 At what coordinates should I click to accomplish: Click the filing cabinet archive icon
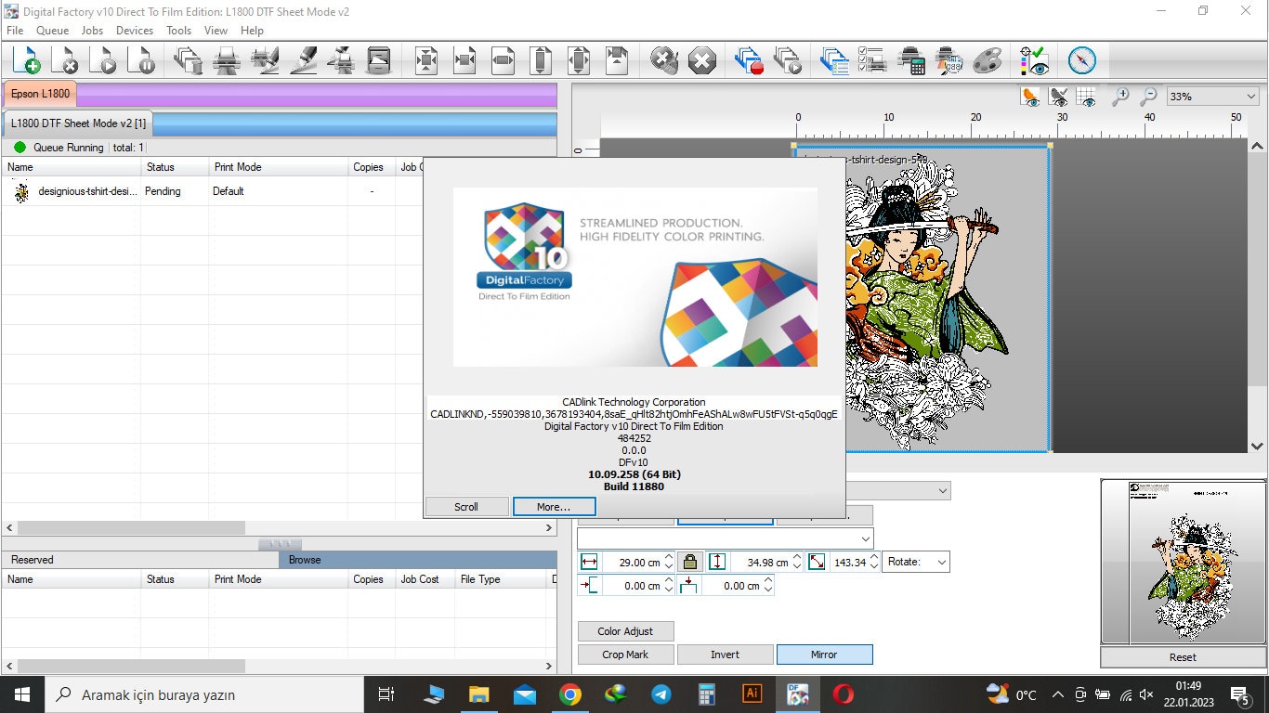point(379,60)
